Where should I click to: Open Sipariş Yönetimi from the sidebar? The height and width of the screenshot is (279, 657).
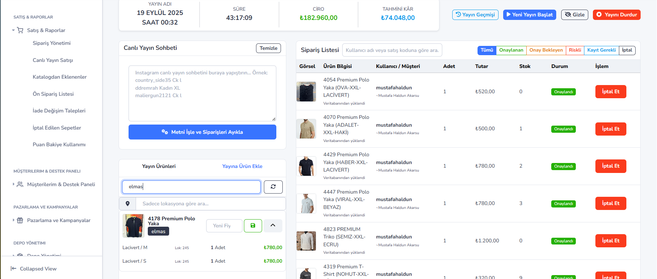[x=52, y=43]
